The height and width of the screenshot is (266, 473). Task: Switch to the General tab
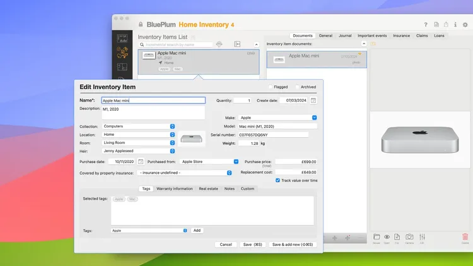click(x=325, y=35)
